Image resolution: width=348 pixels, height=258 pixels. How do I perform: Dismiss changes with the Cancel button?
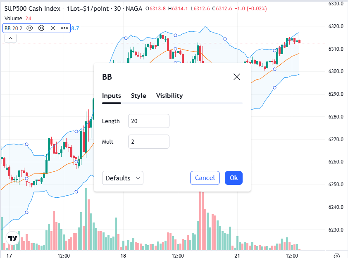[205, 178]
